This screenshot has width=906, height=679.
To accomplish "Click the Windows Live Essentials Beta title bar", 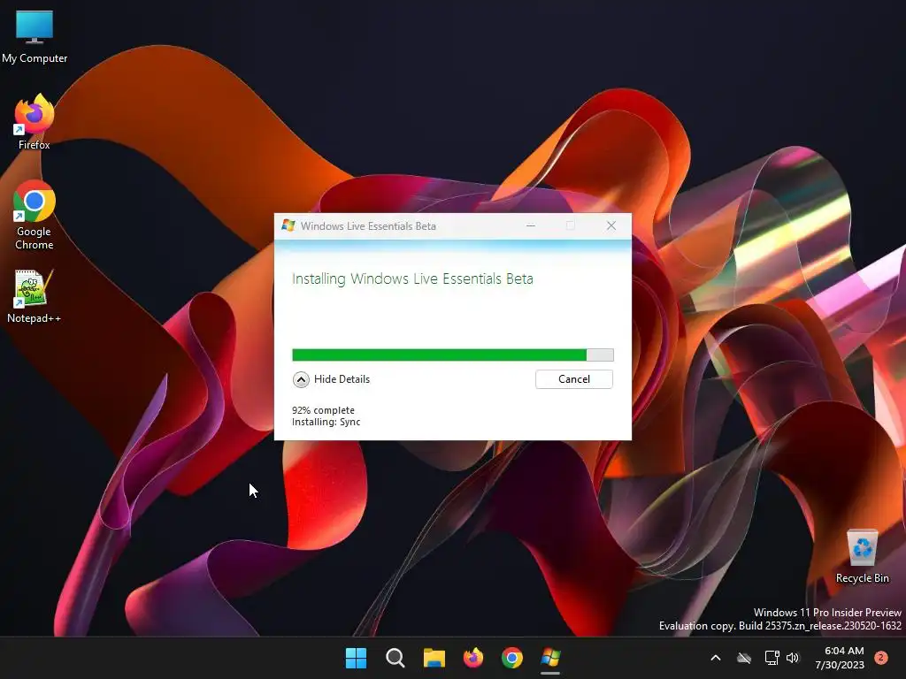I will (x=453, y=225).
